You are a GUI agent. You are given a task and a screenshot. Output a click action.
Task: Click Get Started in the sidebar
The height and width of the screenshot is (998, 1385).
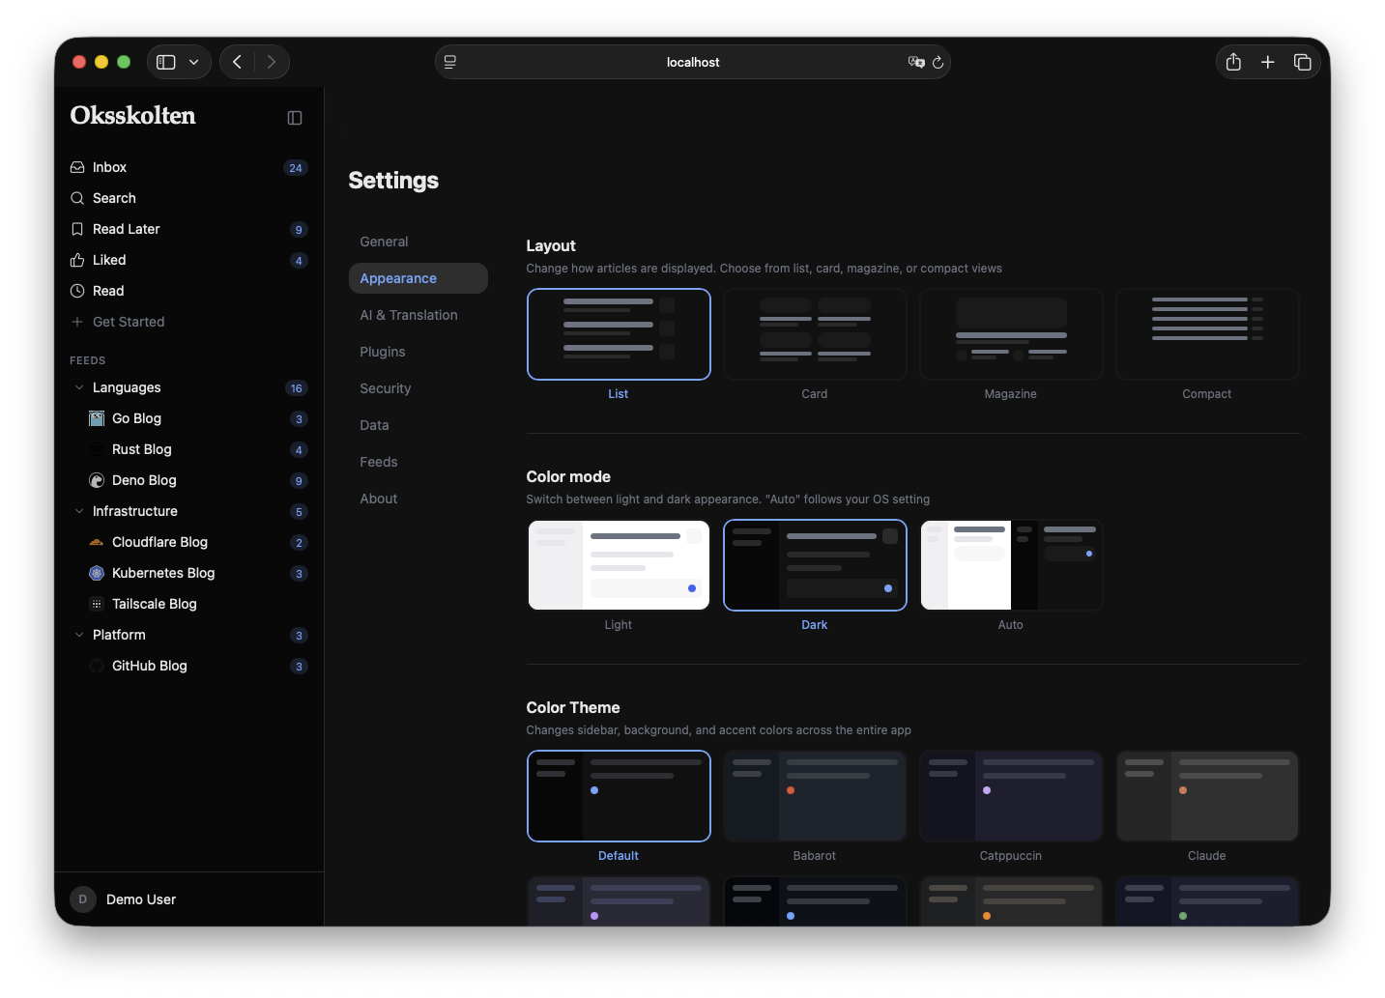click(129, 321)
